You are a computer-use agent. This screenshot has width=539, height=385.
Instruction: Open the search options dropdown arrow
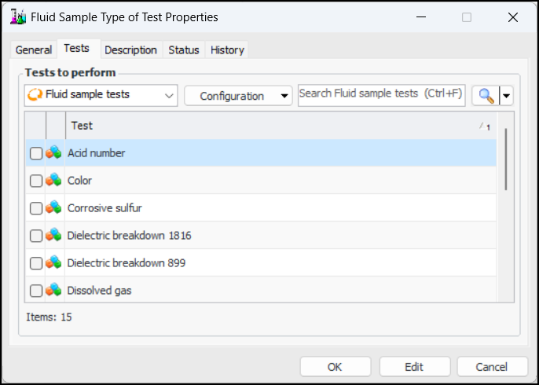point(507,96)
